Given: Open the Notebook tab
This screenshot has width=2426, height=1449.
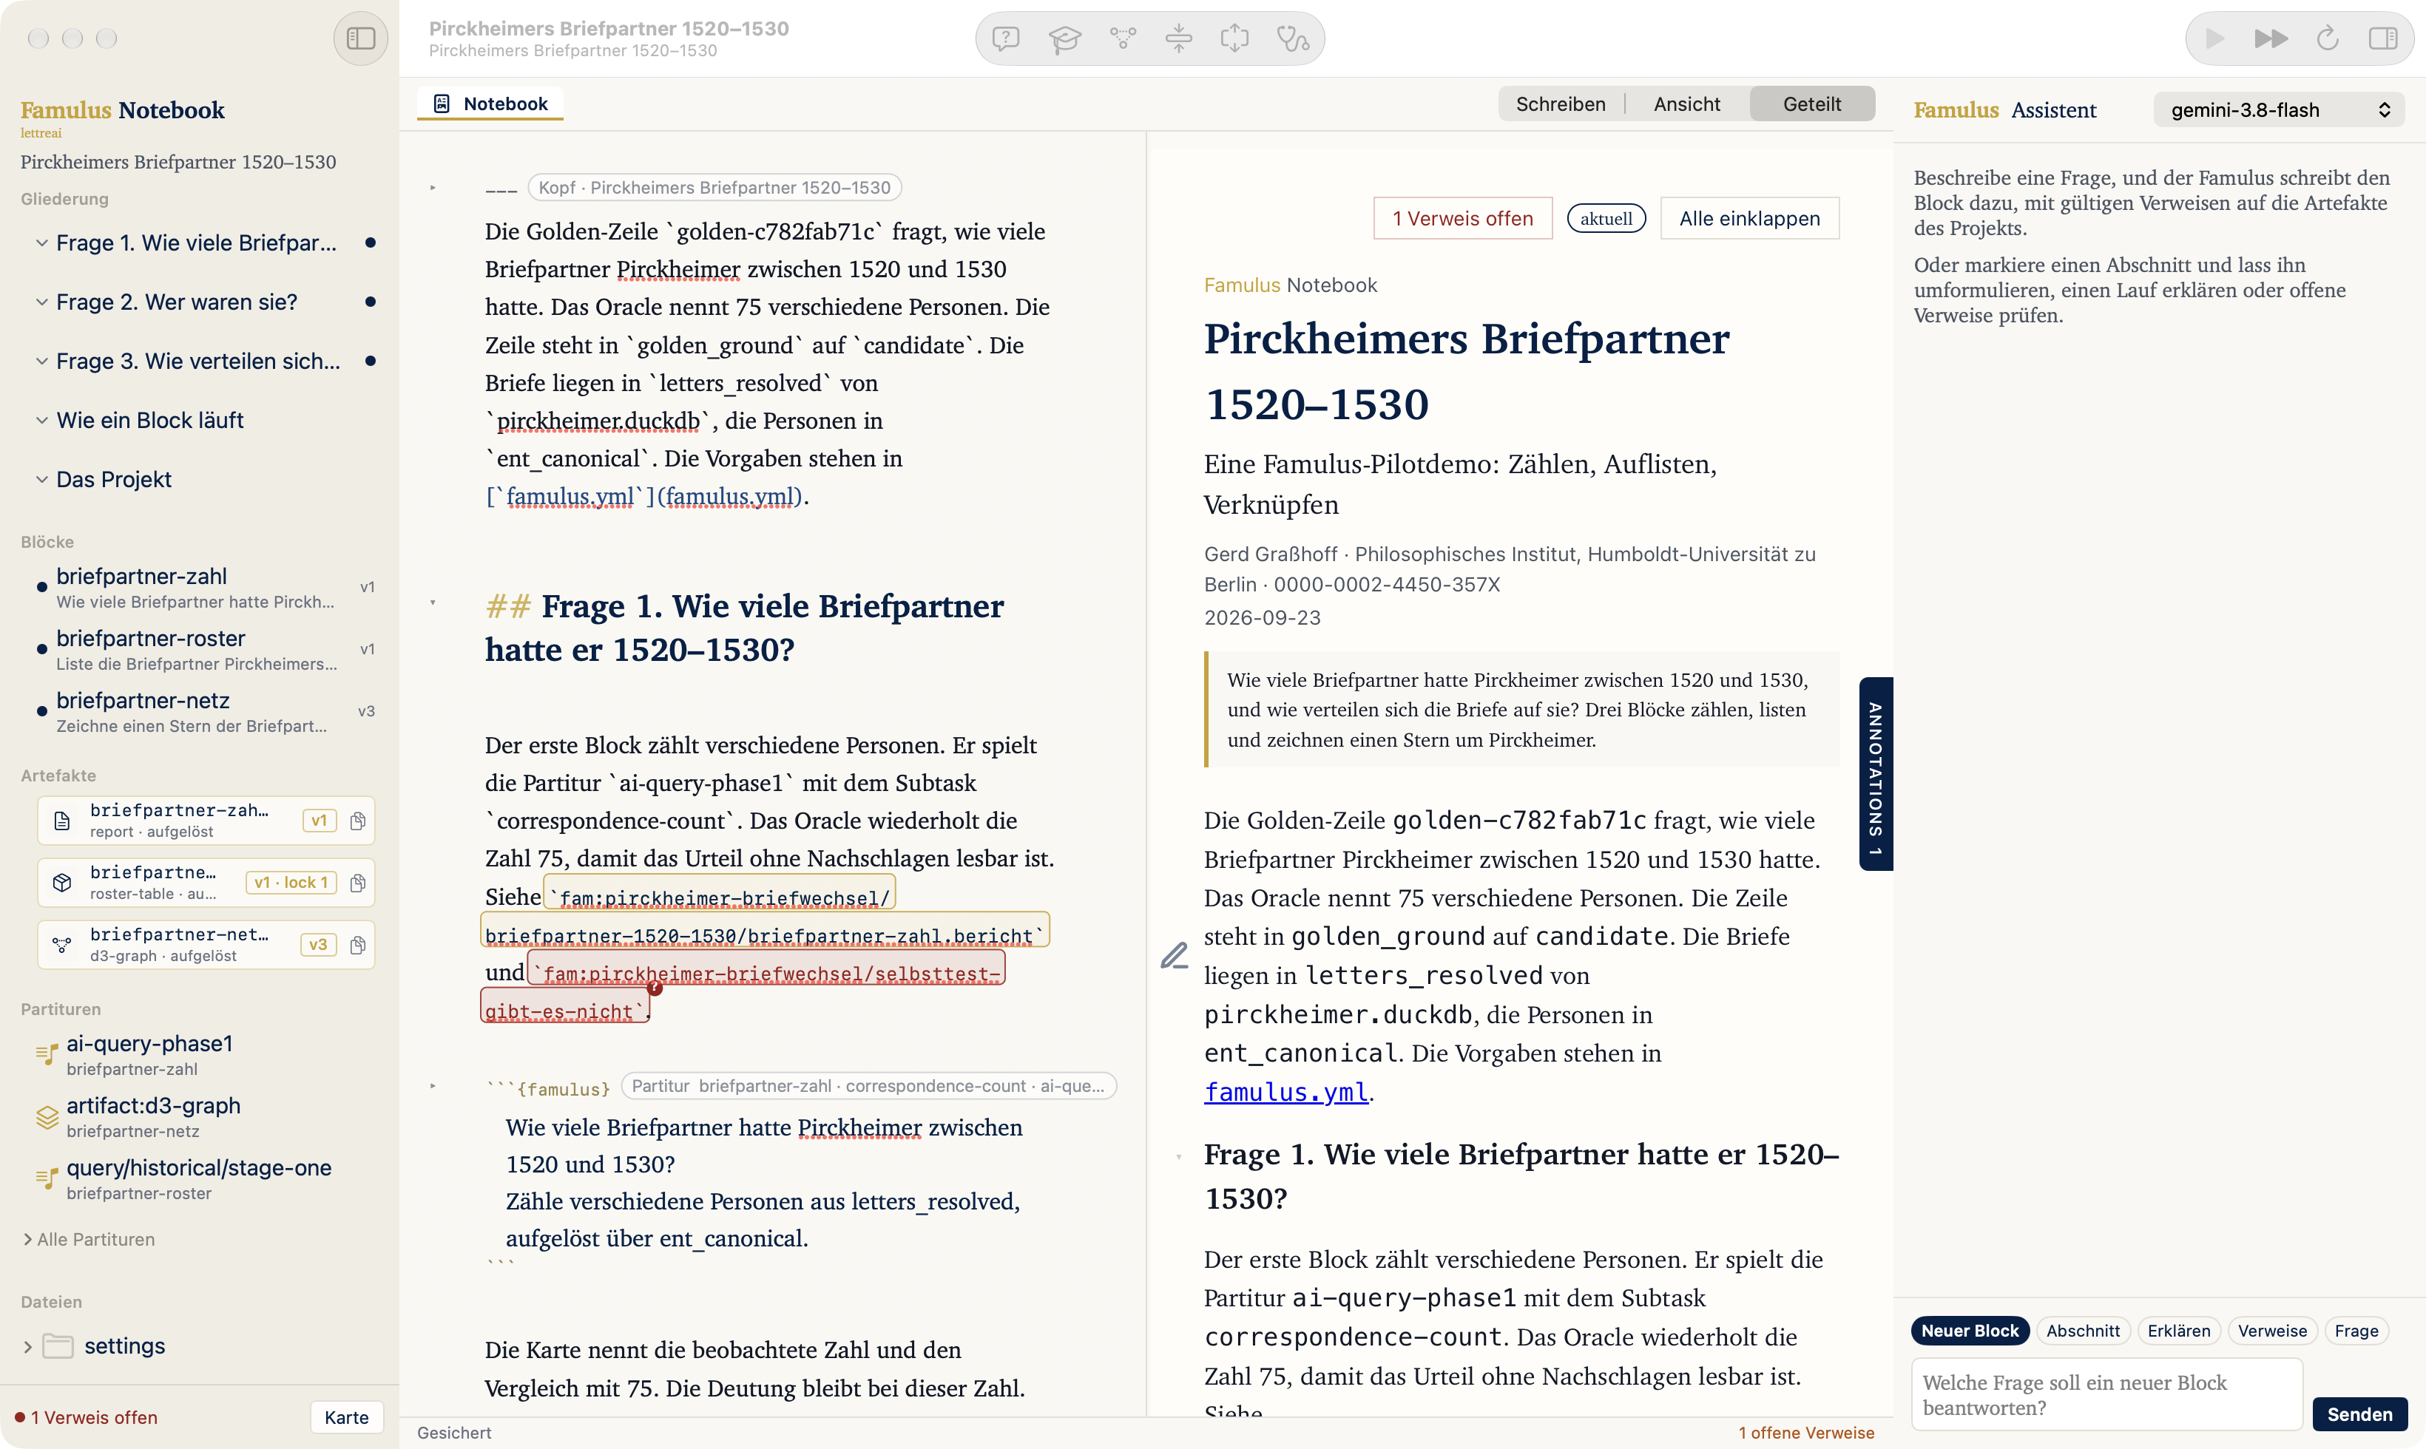Looking at the screenshot, I should (490, 103).
